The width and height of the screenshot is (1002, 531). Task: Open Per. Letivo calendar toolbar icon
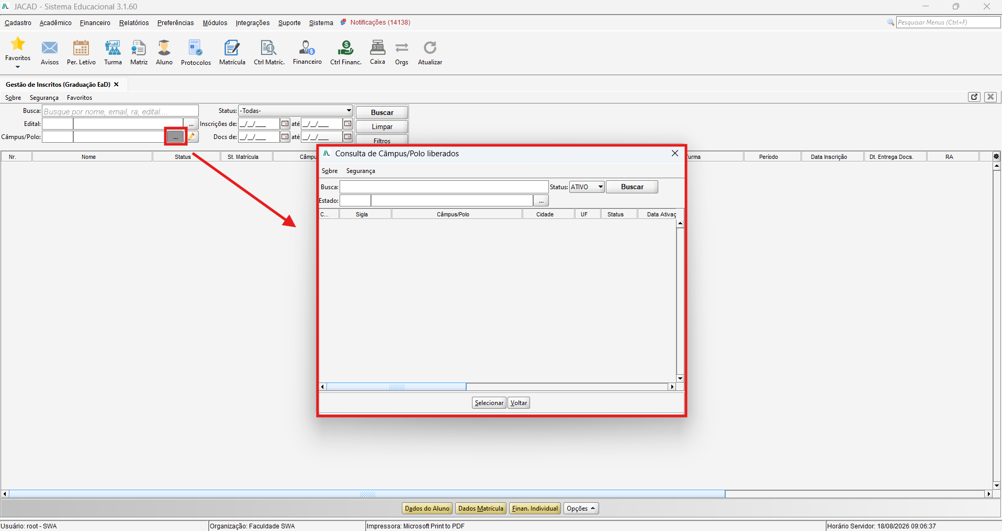[81, 48]
